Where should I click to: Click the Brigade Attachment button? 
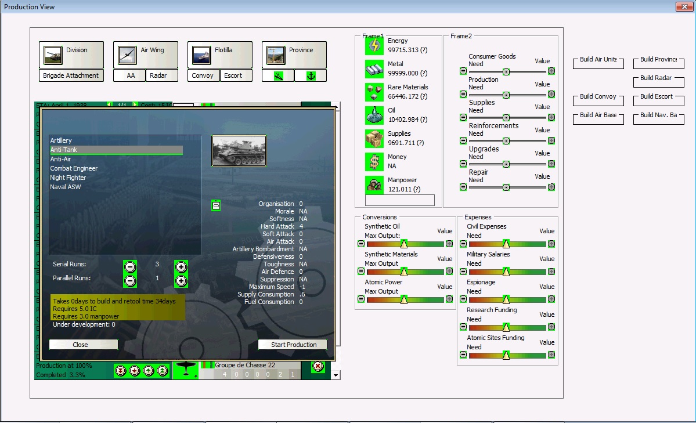click(71, 75)
